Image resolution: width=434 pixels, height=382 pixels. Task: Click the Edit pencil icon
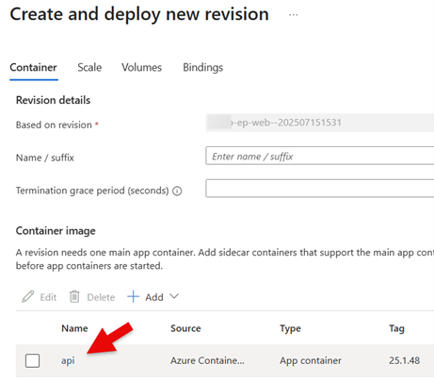[x=27, y=296]
